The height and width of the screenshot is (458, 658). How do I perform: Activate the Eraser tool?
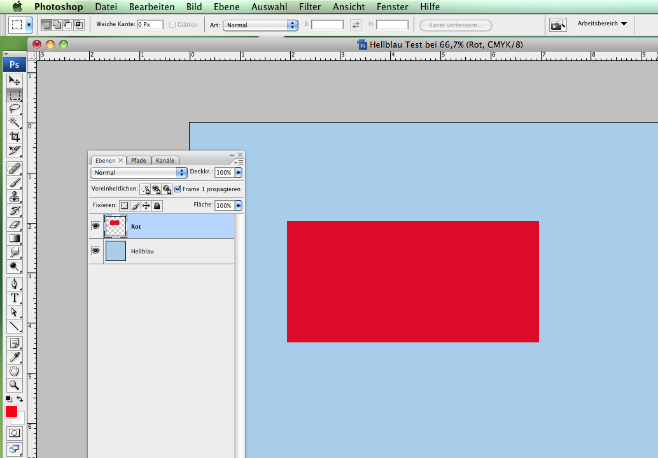(x=14, y=224)
